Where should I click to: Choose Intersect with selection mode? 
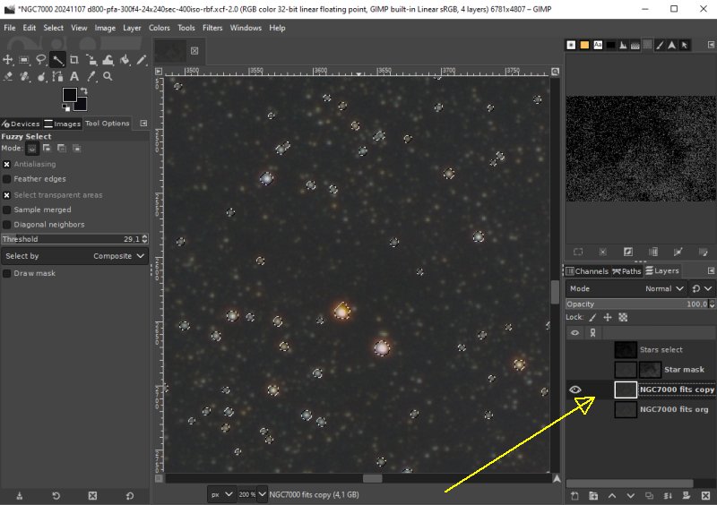coord(77,148)
